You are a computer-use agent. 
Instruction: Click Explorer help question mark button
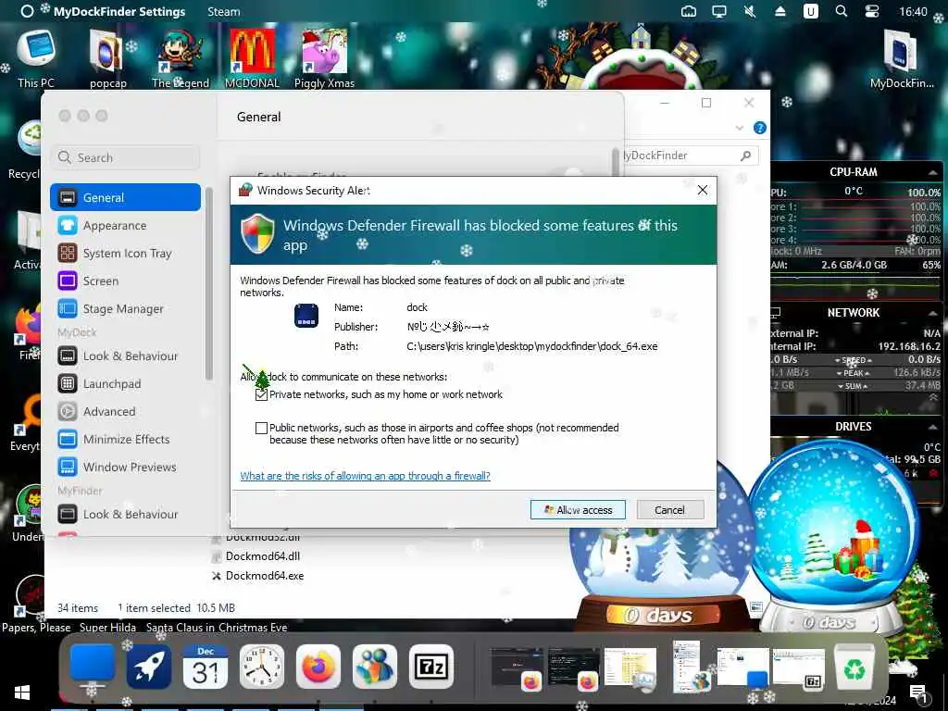click(760, 128)
